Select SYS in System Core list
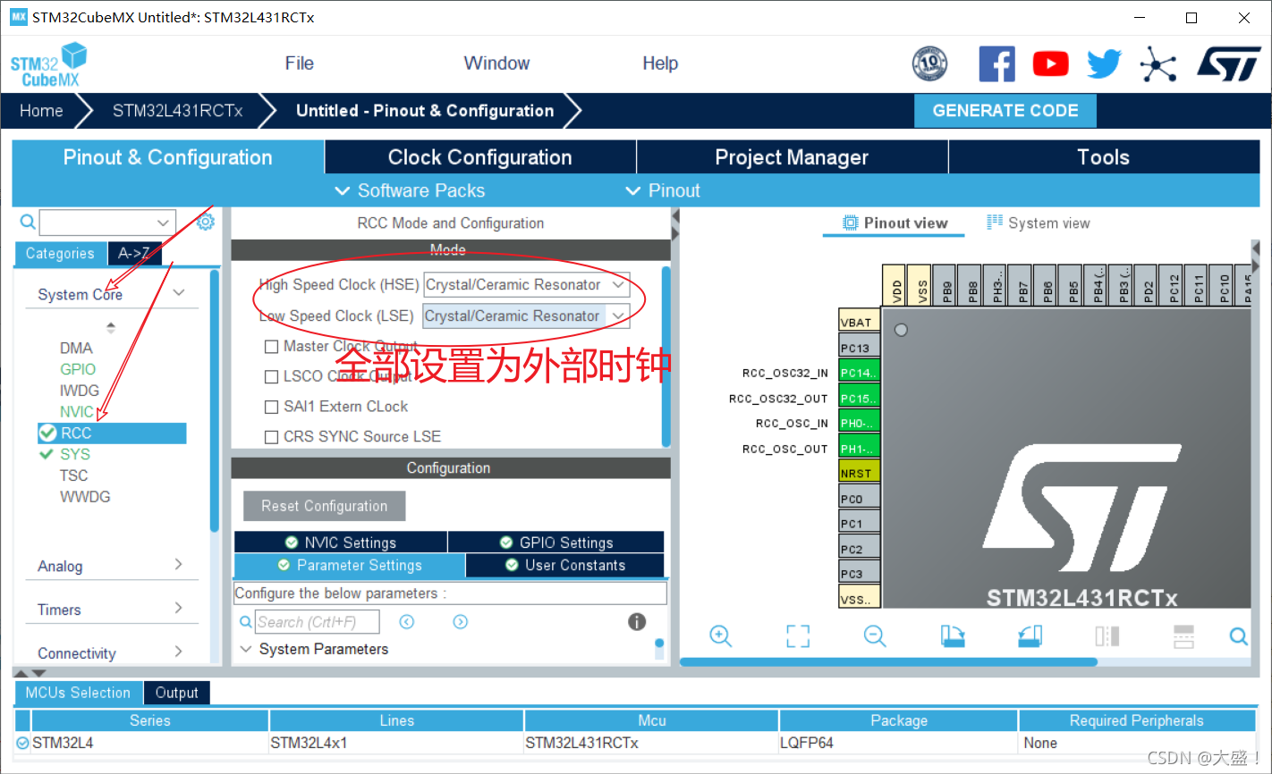This screenshot has width=1272, height=774. (x=75, y=454)
